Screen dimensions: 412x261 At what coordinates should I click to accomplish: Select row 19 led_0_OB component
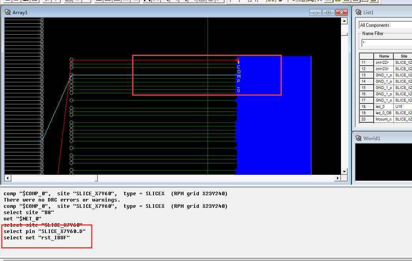coord(386,113)
